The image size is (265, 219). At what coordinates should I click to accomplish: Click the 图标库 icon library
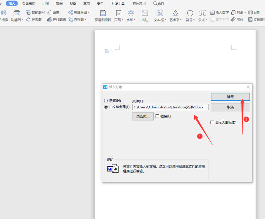click(x=4, y=16)
